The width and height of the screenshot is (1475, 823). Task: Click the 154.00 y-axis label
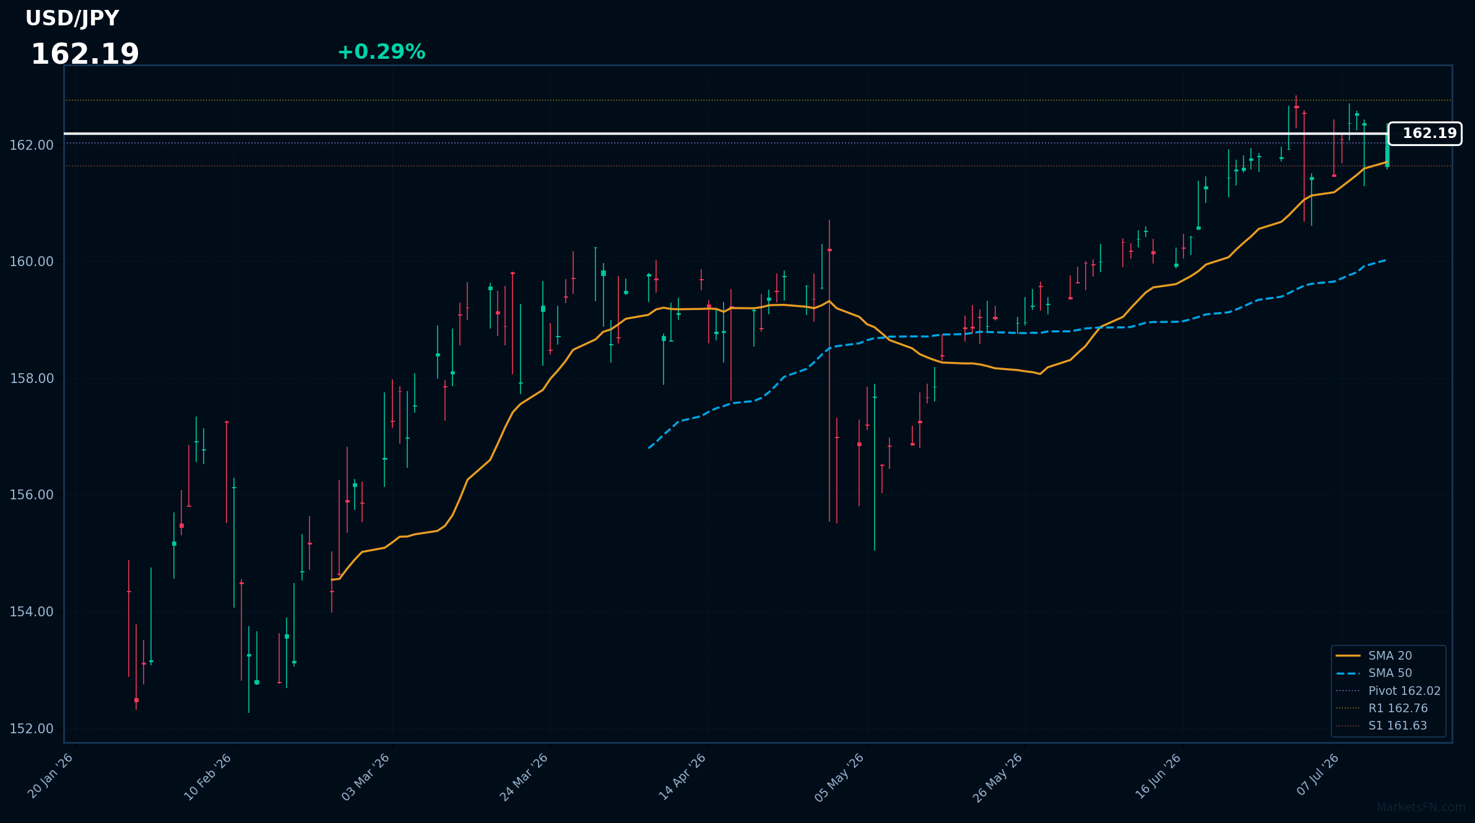point(32,612)
